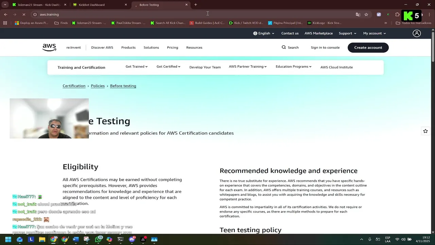This screenshot has height=245, width=435.
Task: Stop page loading button
Action: pyautogui.click(x=24, y=14)
